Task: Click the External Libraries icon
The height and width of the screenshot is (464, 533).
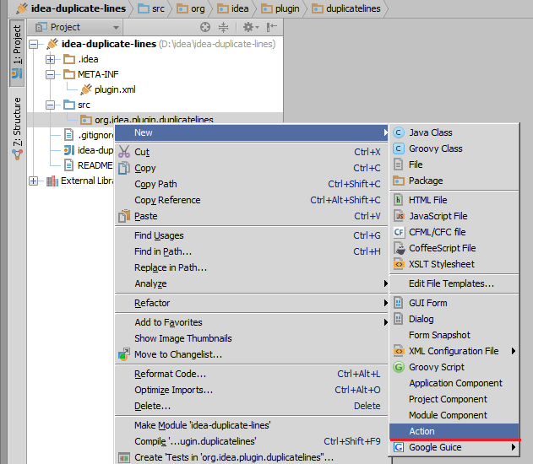Action: pos(52,181)
